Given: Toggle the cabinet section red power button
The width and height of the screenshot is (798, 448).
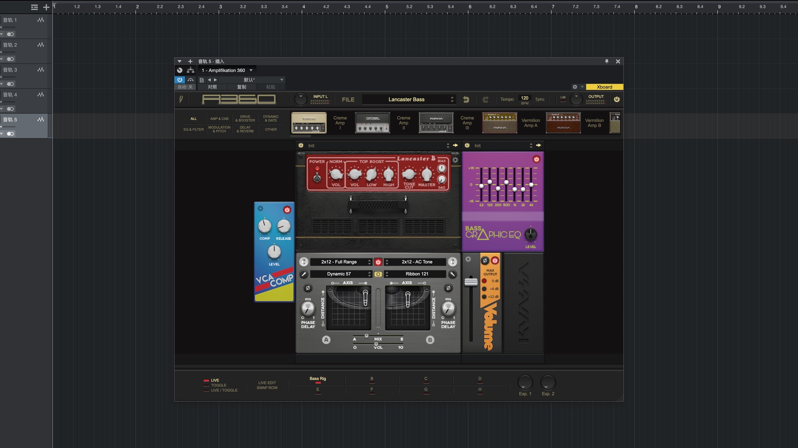Looking at the screenshot, I should click(x=378, y=262).
